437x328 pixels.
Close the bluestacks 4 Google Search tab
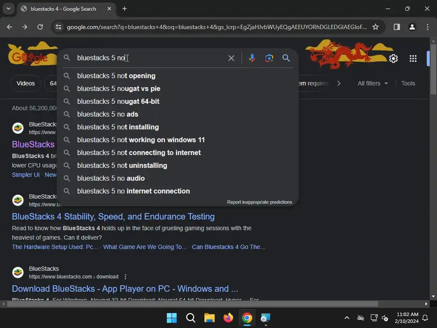coord(109,9)
